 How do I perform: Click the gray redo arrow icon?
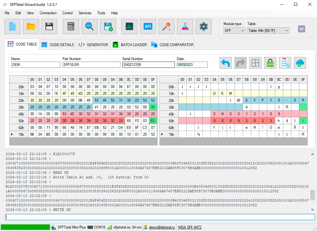(241, 63)
